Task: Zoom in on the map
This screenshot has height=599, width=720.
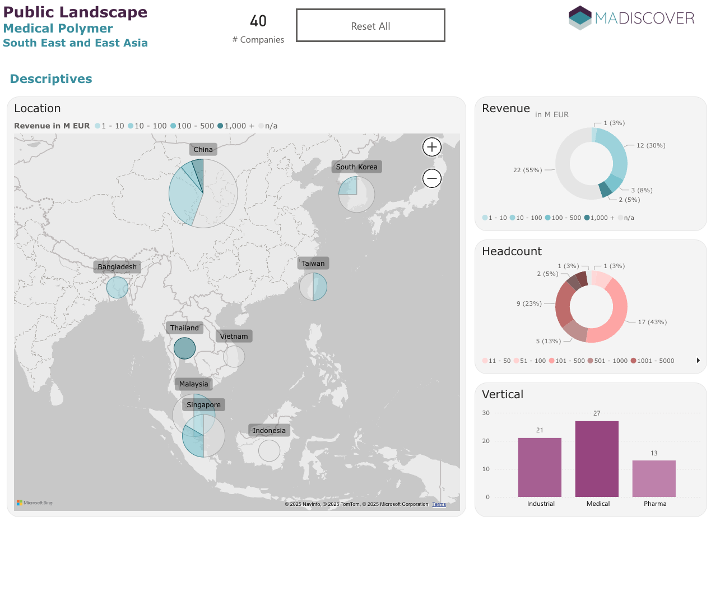Action: (x=431, y=148)
